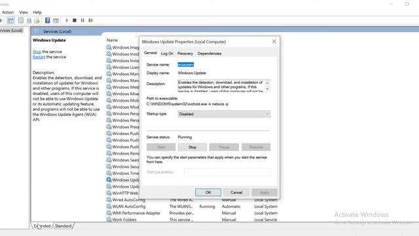Click the gear icon beside Windows Medi service
The width and height of the screenshot is (419, 236).
tap(109, 87)
